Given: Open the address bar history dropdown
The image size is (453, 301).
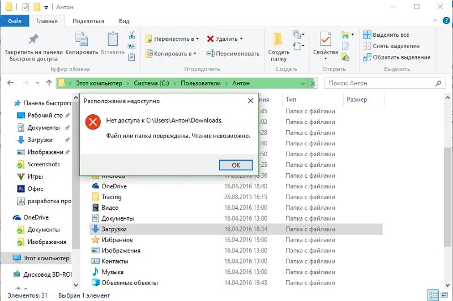Looking at the screenshot, I should coord(303,83).
